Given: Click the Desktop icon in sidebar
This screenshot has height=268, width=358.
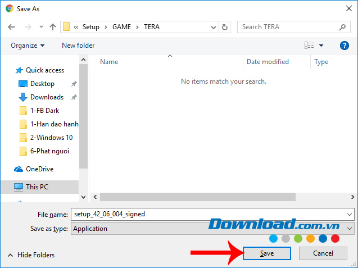Looking at the screenshot, I should coord(23,84).
